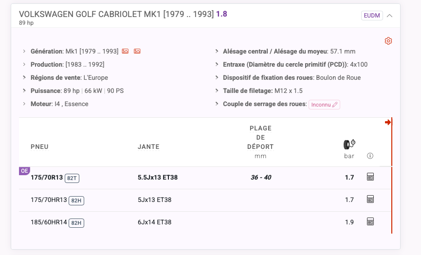Expand the Puissance detail row

tap(24, 91)
